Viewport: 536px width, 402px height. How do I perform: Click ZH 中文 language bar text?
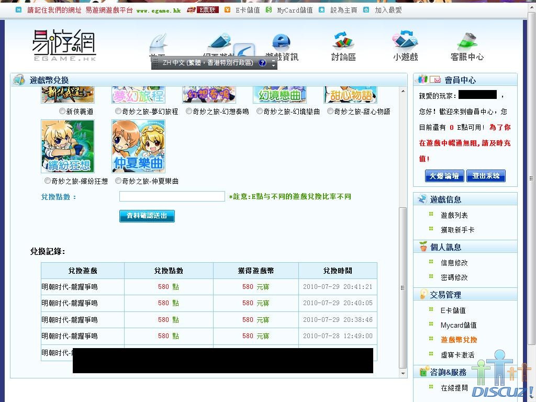tap(208, 63)
